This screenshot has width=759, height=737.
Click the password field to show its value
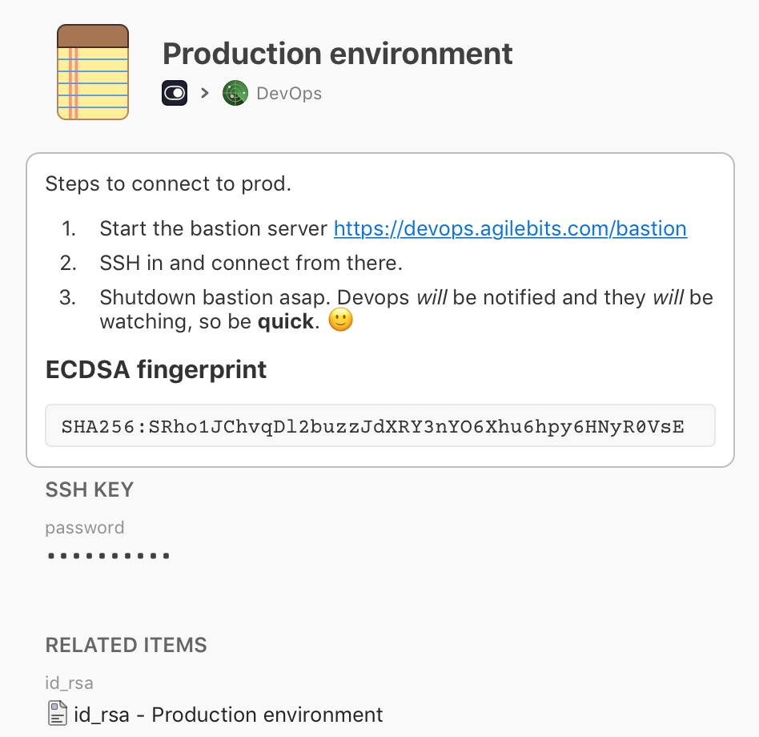107,554
